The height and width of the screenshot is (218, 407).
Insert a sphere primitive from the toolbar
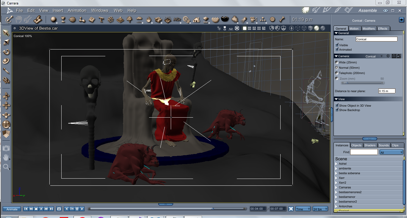54,20
